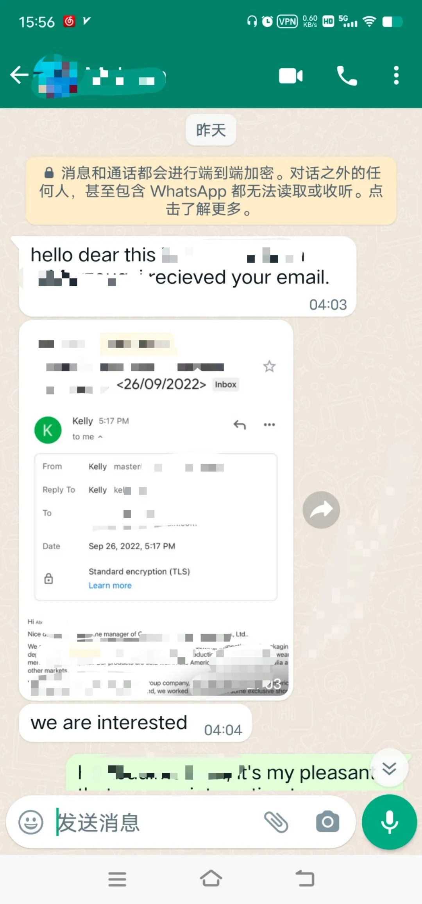This screenshot has width=422, height=904.
Task: Open the Android recent apps menu
Action: pyautogui.click(x=117, y=879)
